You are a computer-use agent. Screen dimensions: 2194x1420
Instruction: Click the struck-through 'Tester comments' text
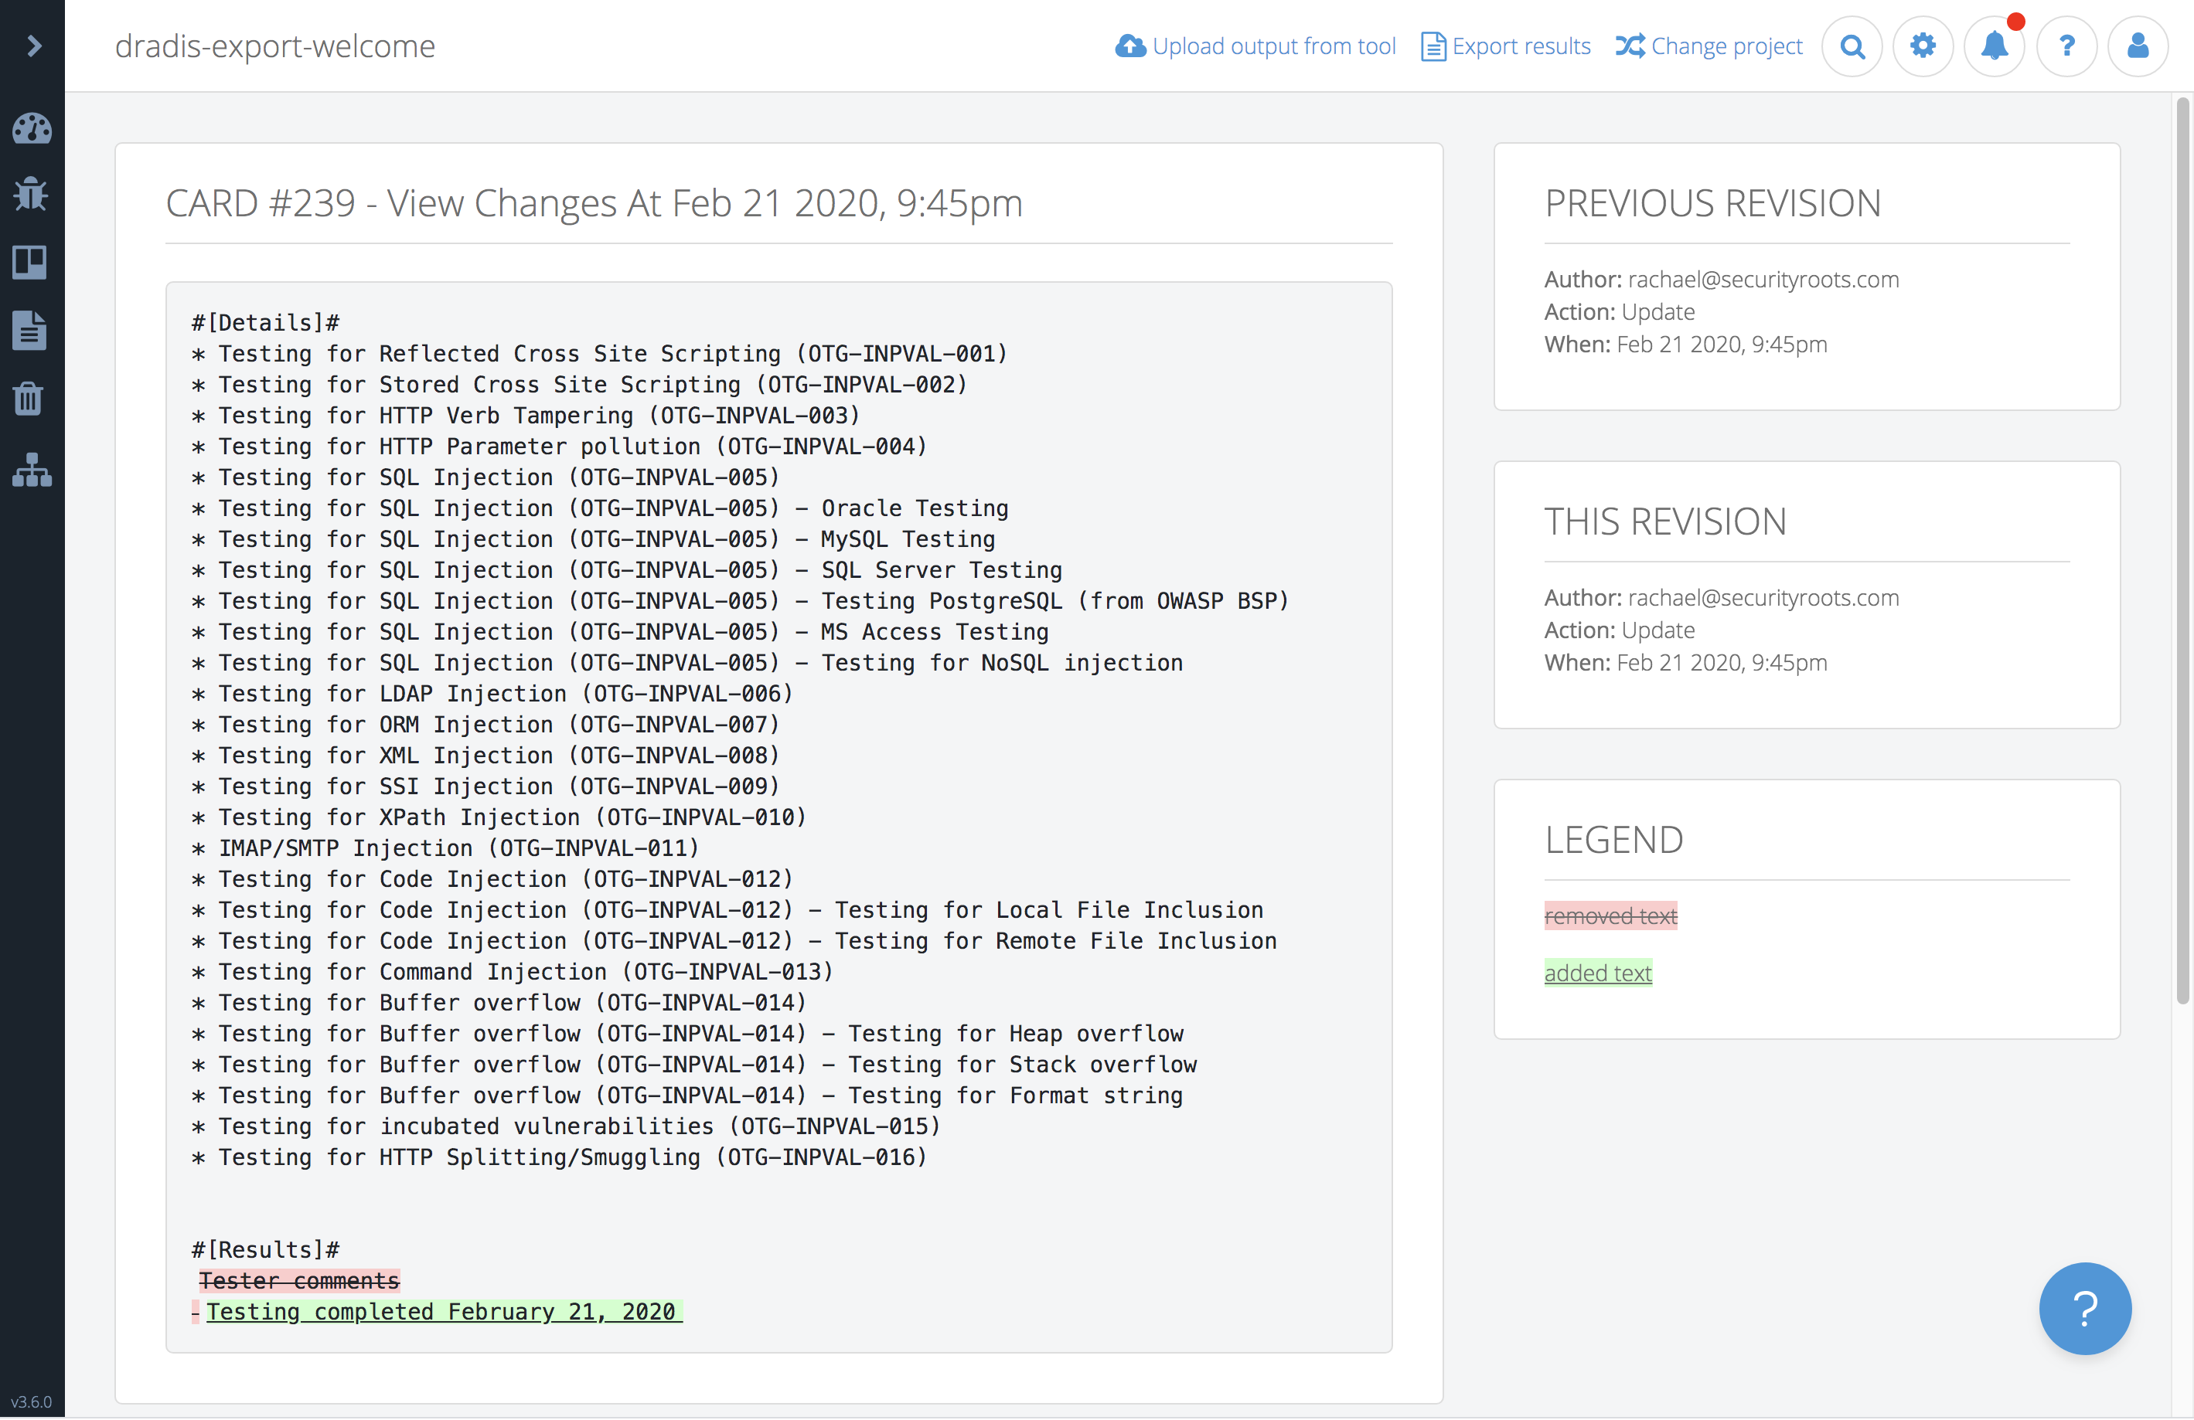[300, 1280]
